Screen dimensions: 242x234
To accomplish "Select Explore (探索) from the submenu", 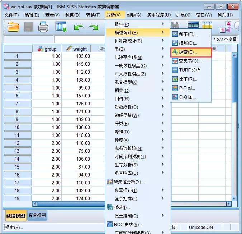I will [191, 52].
